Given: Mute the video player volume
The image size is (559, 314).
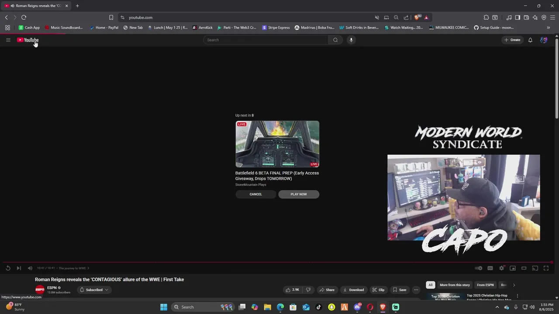Looking at the screenshot, I should (x=30, y=268).
